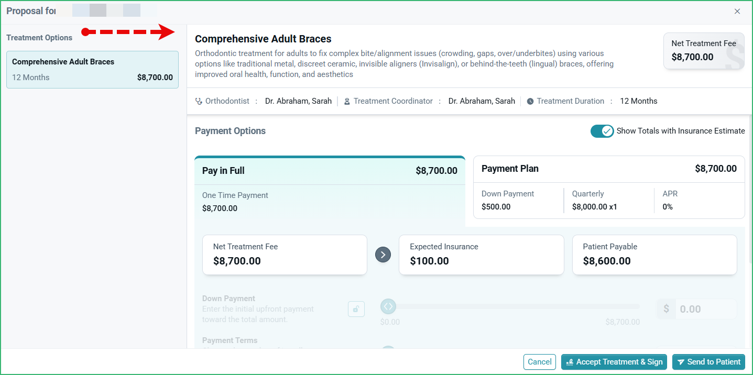
Task: Click the Patient Payable card
Action: click(x=654, y=255)
